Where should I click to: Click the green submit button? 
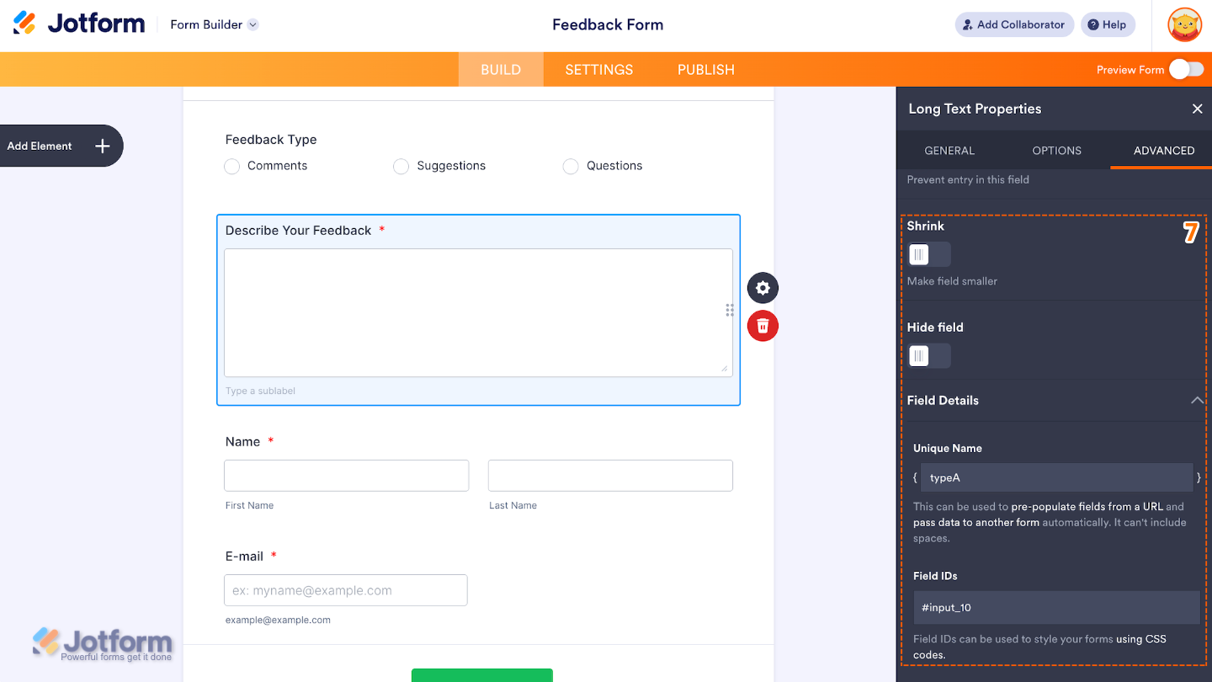482,675
